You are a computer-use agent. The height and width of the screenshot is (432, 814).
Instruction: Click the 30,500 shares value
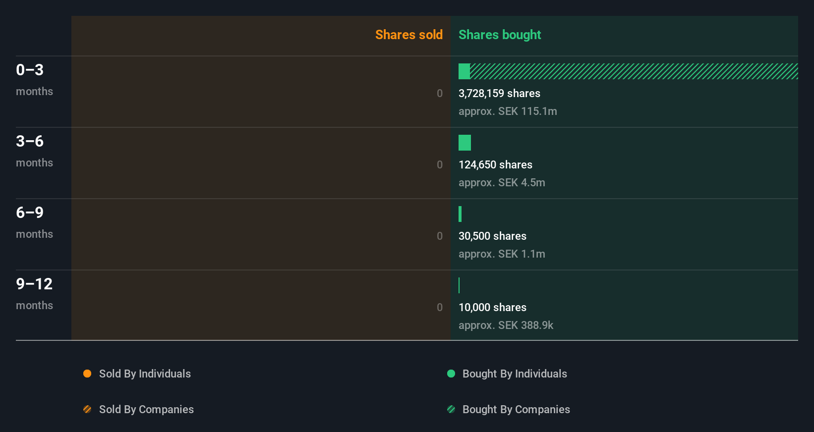pos(492,236)
